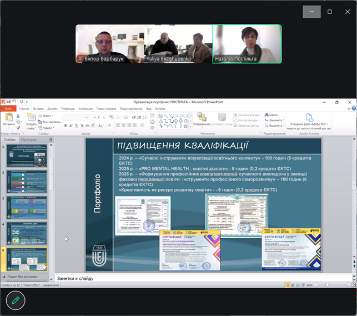Switch to the Вставка tab

click(x=38, y=109)
